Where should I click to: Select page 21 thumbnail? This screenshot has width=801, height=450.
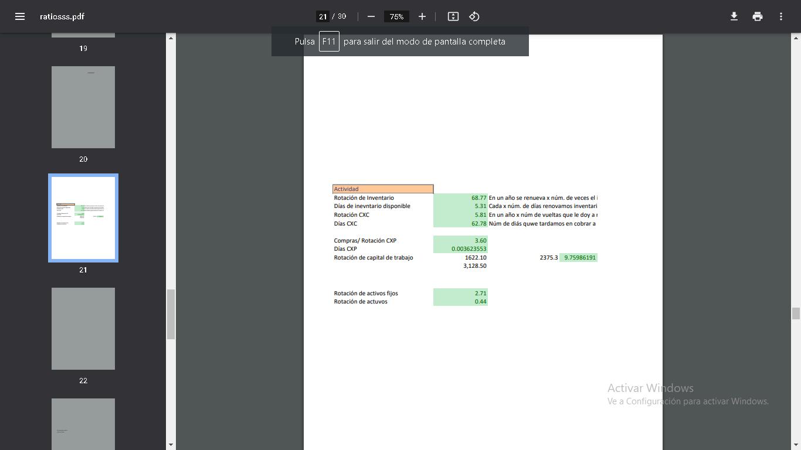coord(83,218)
